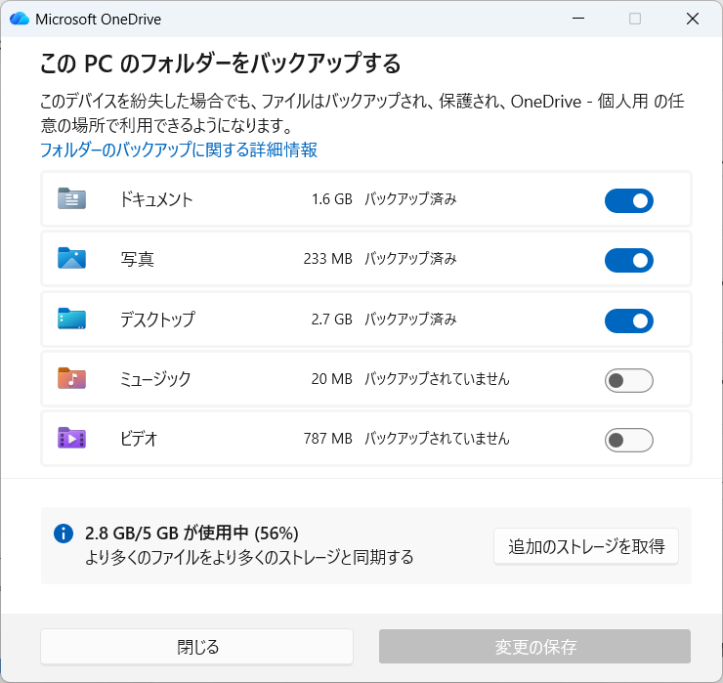The image size is (723, 683).
Task: Click the この PC のフォルダーをバックアップする heading
Action: pos(221,64)
